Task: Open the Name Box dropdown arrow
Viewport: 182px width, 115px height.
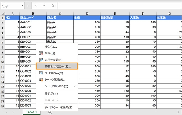Action: (22, 5)
